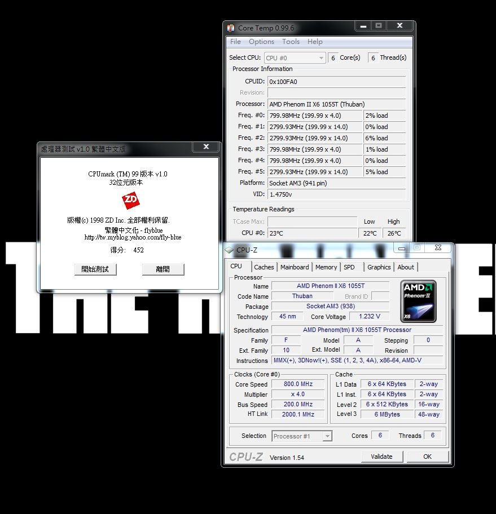
Task: Select the CPU tab in CPU-Z
Action: pyautogui.click(x=236, y=266)
